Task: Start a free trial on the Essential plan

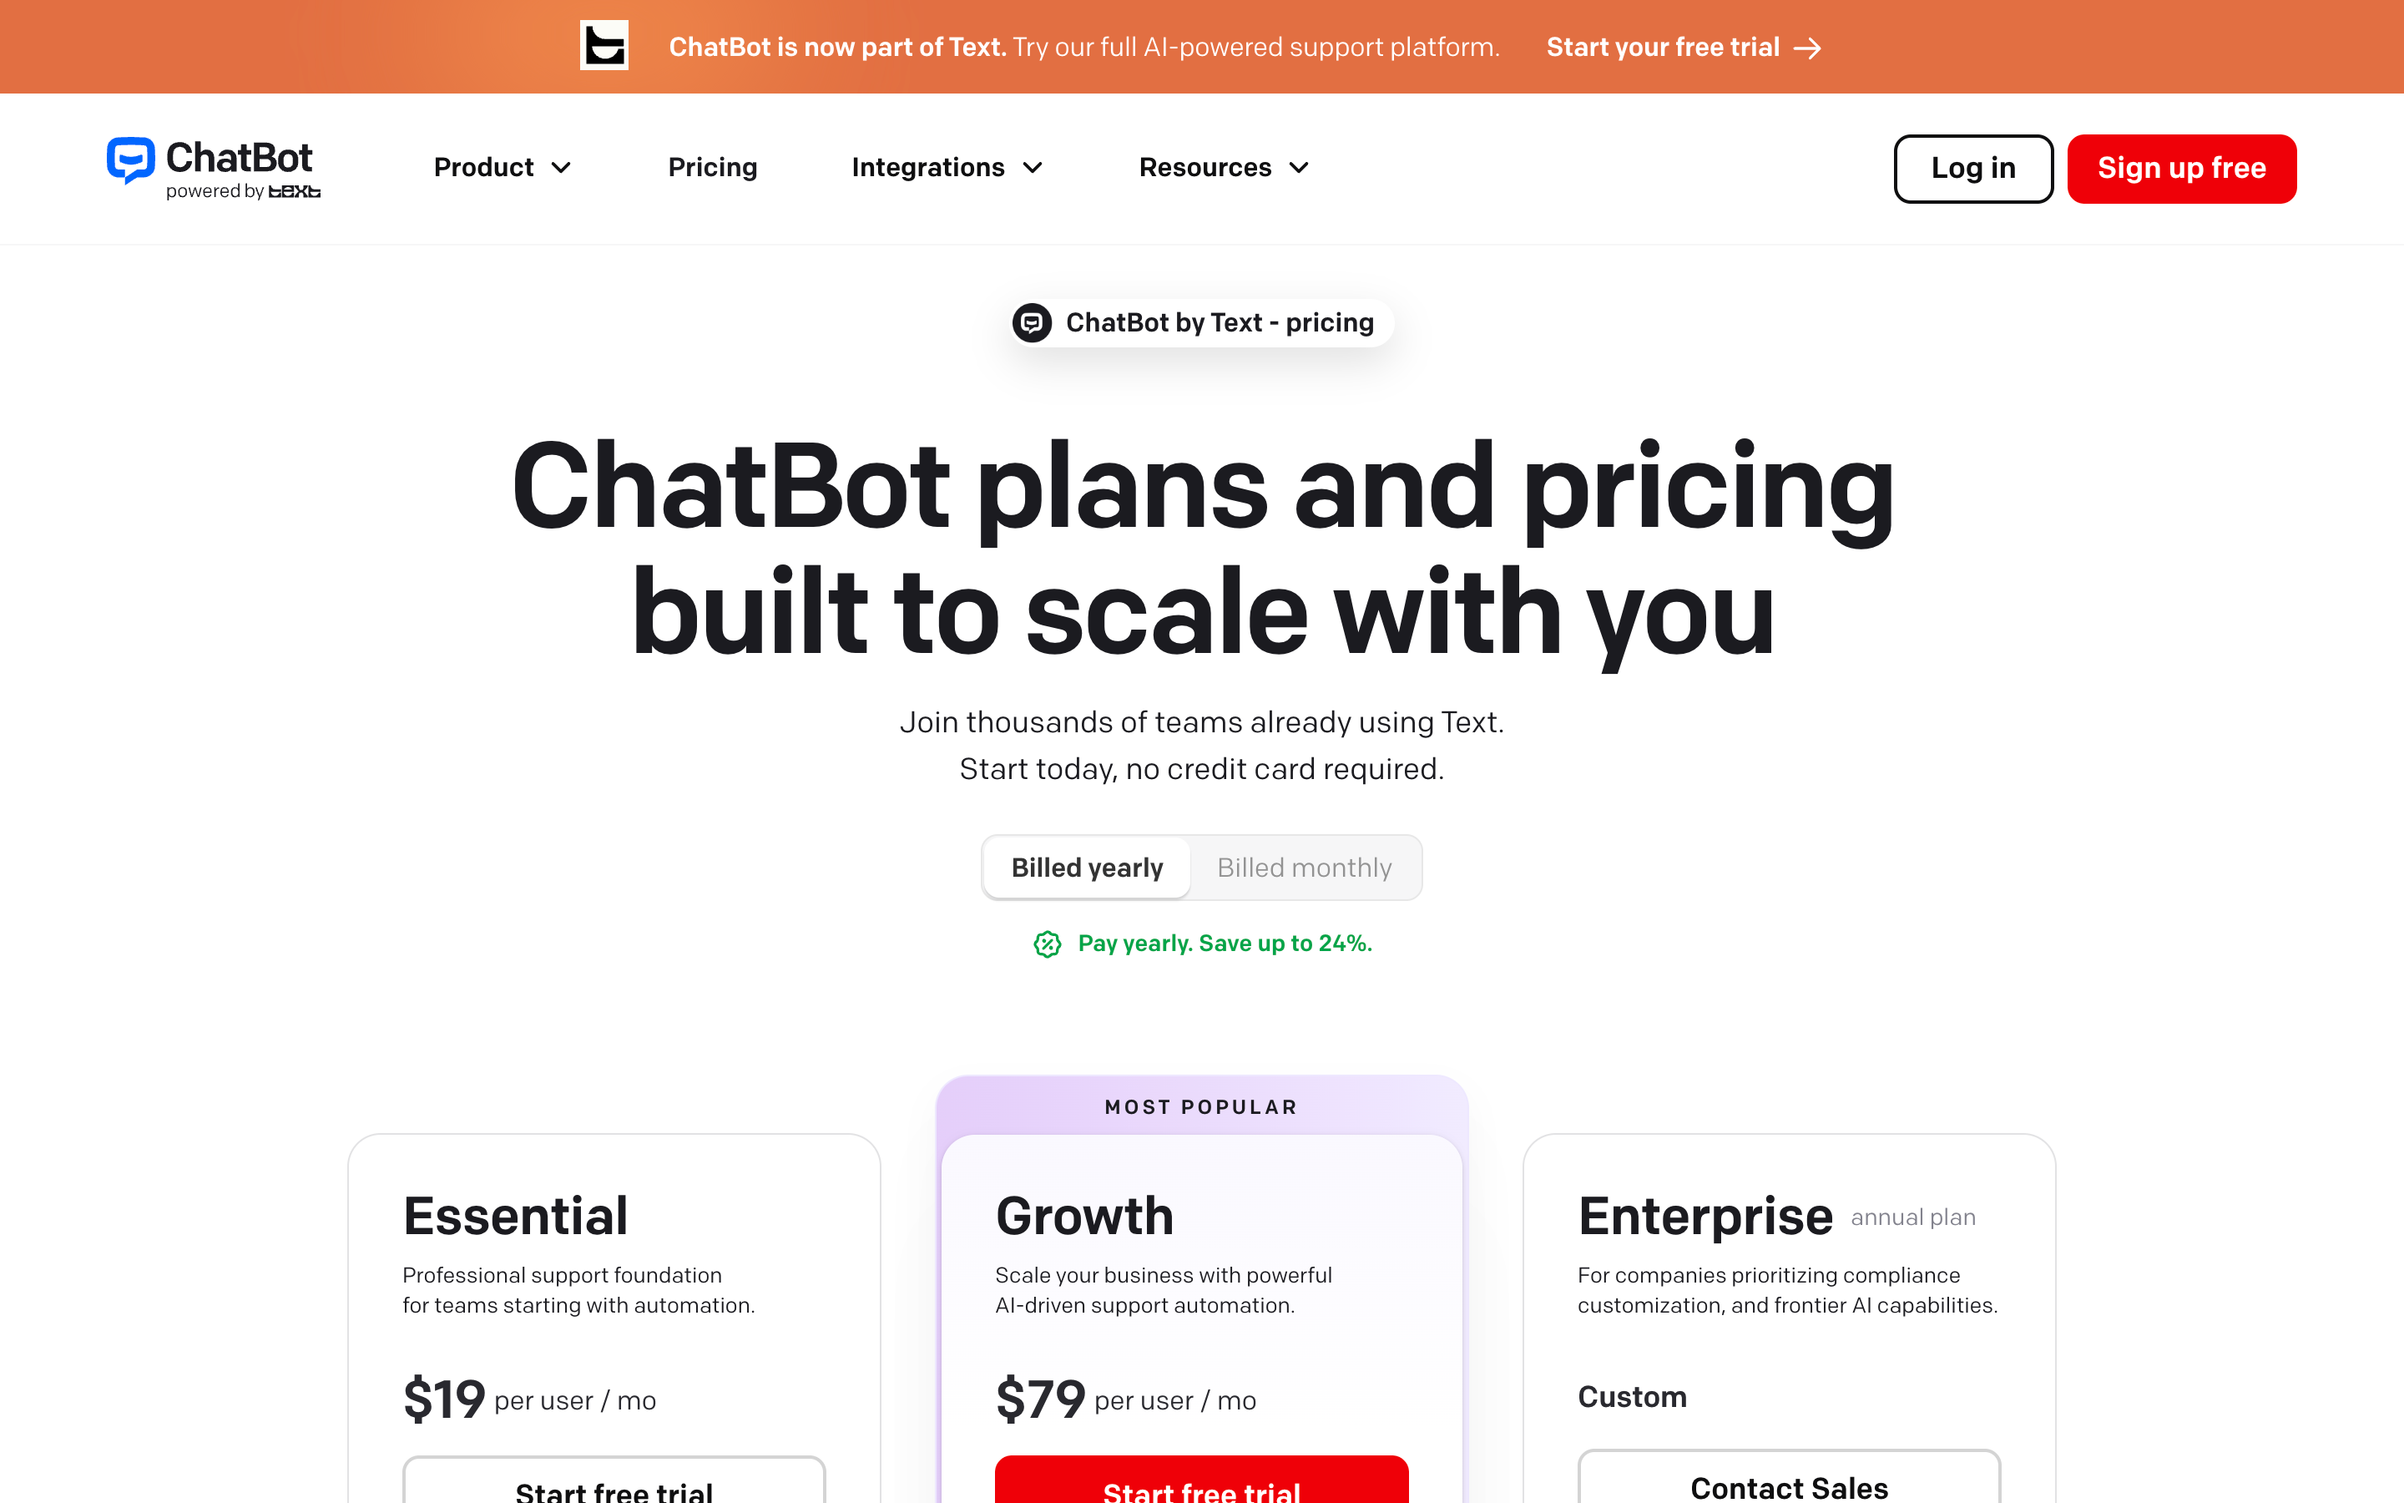Action: tap(613, 1488)
